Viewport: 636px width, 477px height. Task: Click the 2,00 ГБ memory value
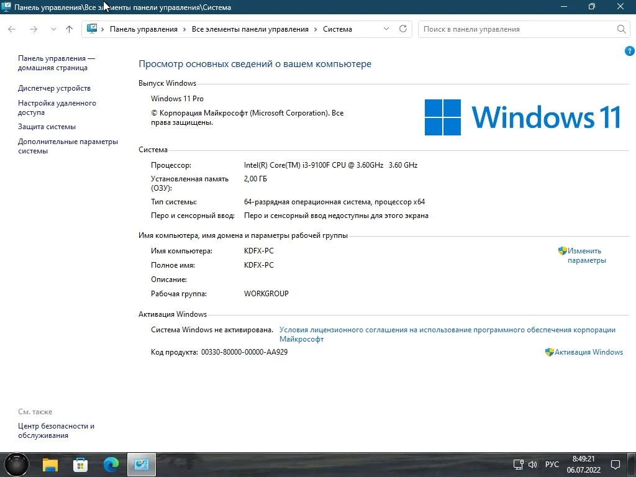255,179
